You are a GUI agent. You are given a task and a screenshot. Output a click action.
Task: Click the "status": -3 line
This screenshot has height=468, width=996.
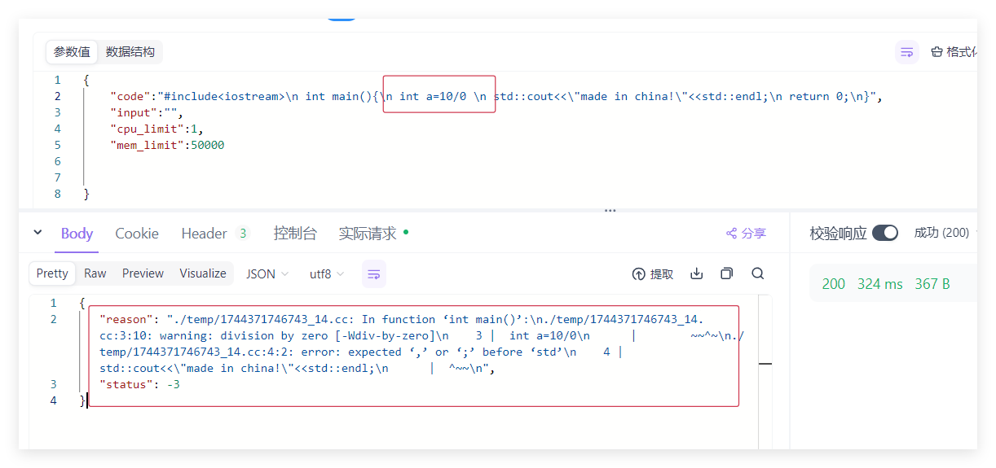pyautogui.click(x=139, y=384)
